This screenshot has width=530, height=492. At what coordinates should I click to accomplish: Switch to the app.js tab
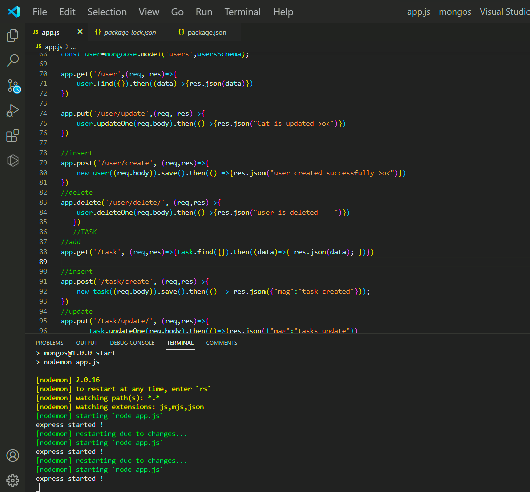(56, 32)
